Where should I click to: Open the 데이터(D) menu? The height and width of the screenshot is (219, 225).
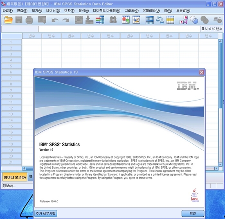pyautogui.click(x=53, y=11)
